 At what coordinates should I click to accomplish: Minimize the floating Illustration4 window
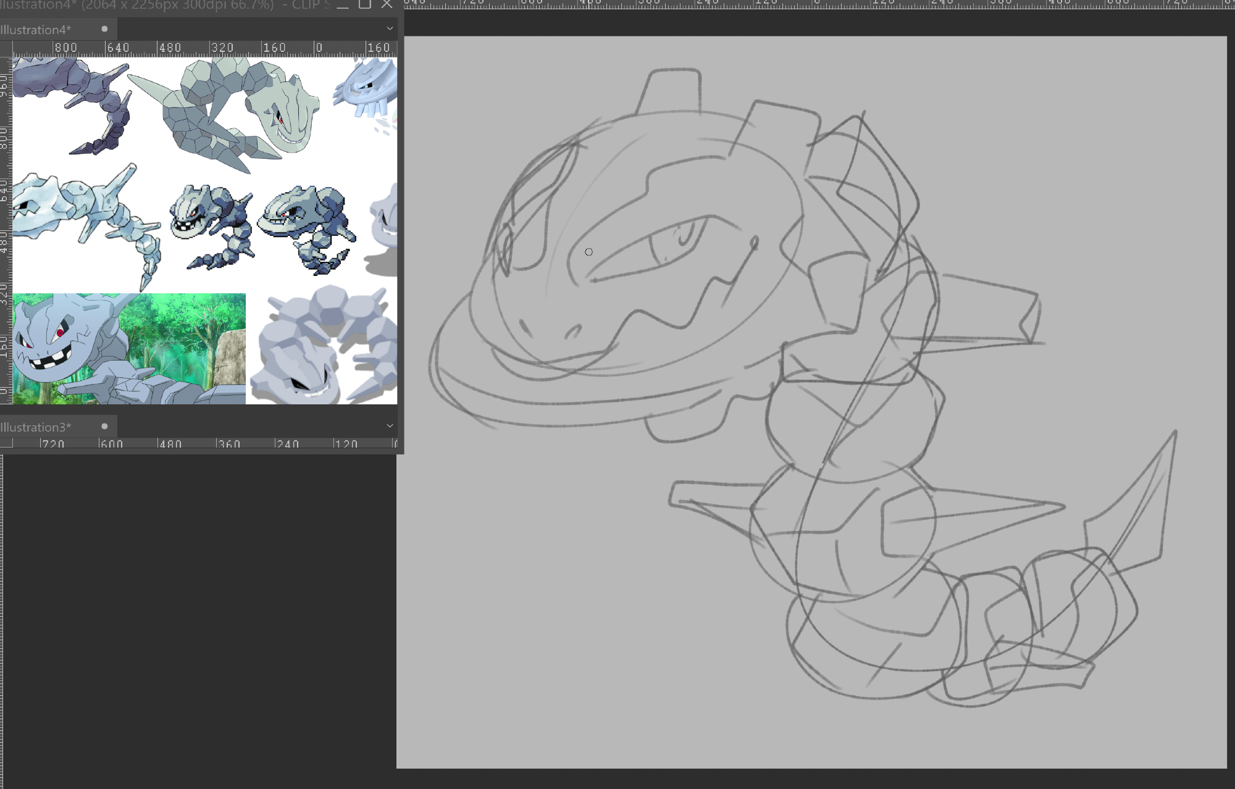pos(343,5)
